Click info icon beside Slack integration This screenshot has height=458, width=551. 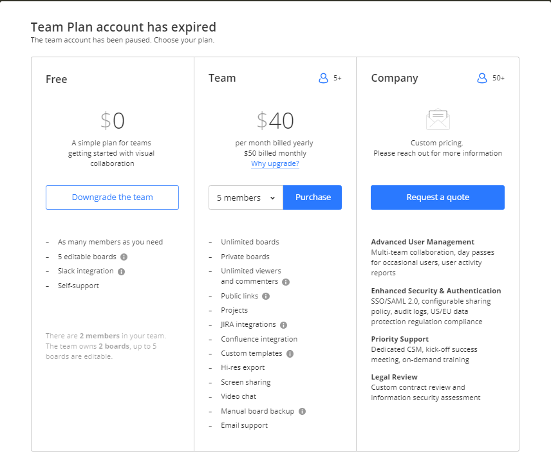(121, 271)
